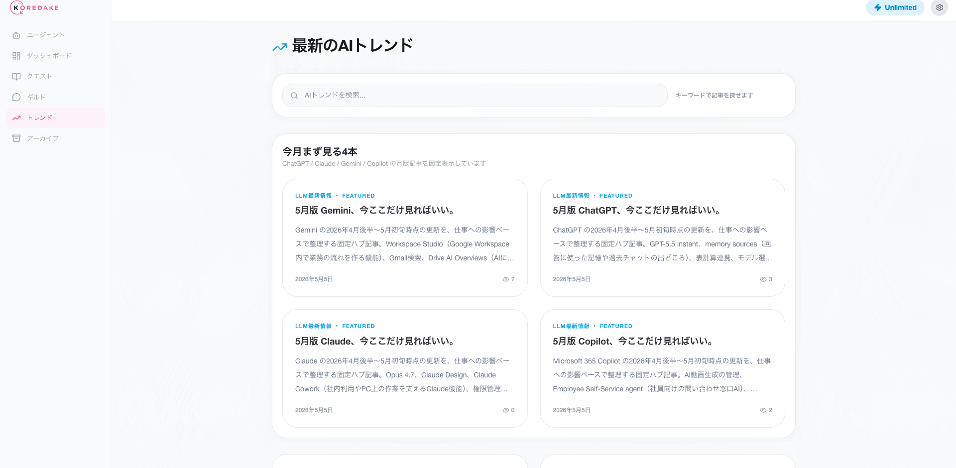The width and height of the screenshot is (956, 468).
Task: Click the Unlimited plan badge
Action: [x=895, y=7]
